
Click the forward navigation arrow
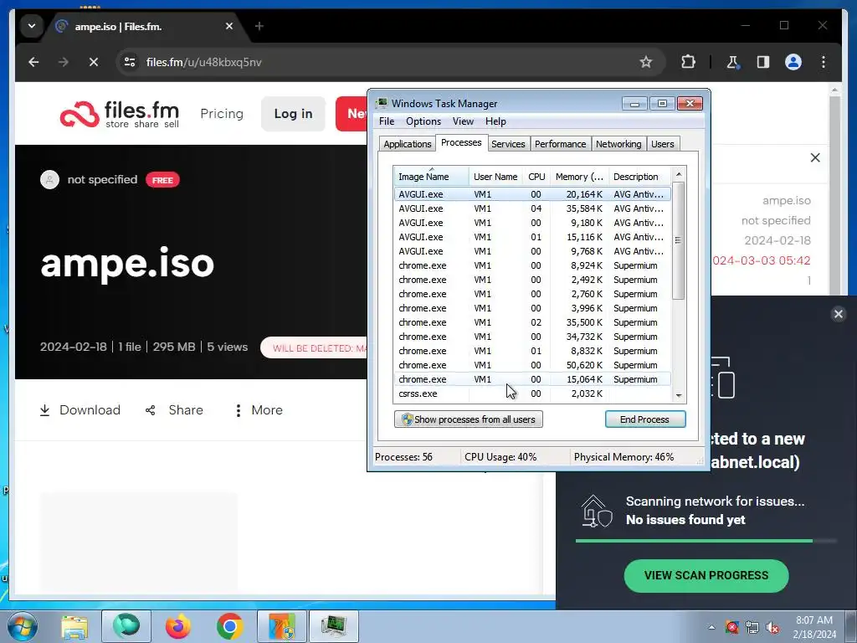(64, 62)
